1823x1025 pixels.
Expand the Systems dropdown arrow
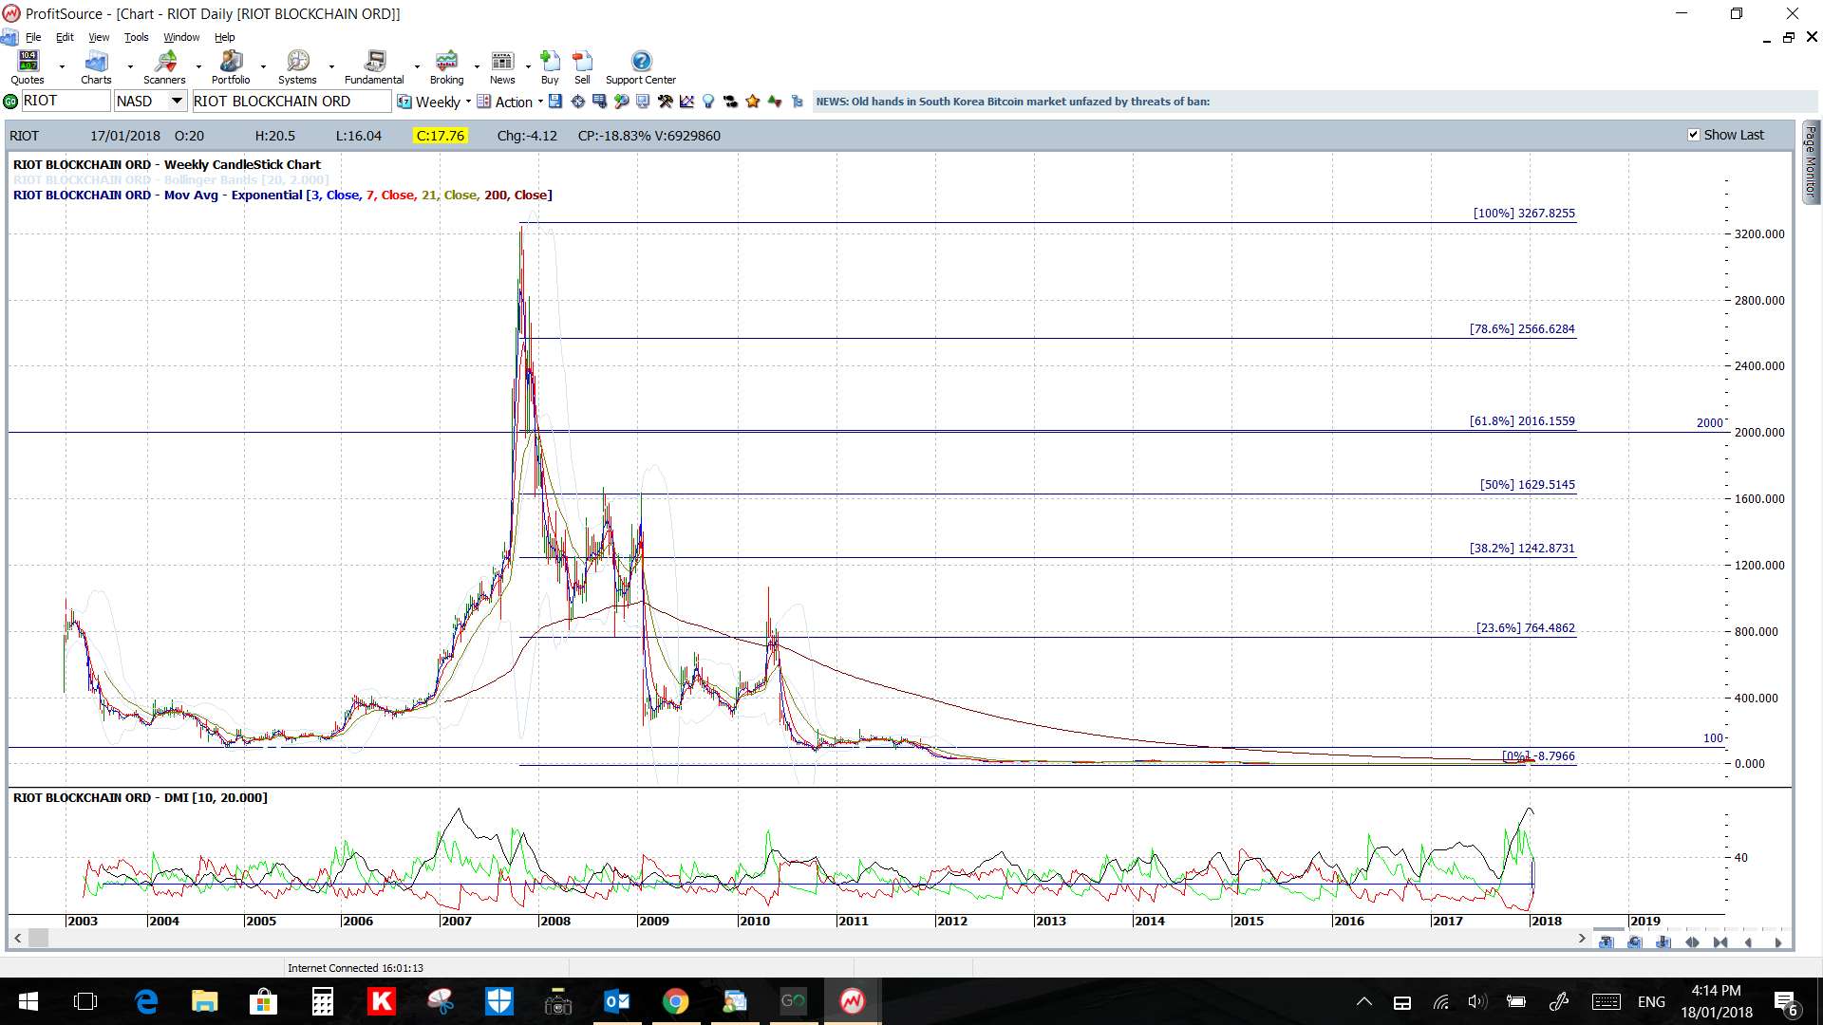[331, 67]
